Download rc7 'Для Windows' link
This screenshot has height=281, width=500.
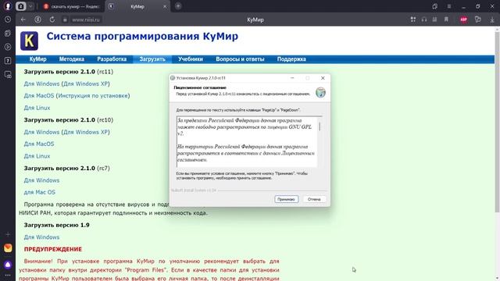[x=41, y=180]
